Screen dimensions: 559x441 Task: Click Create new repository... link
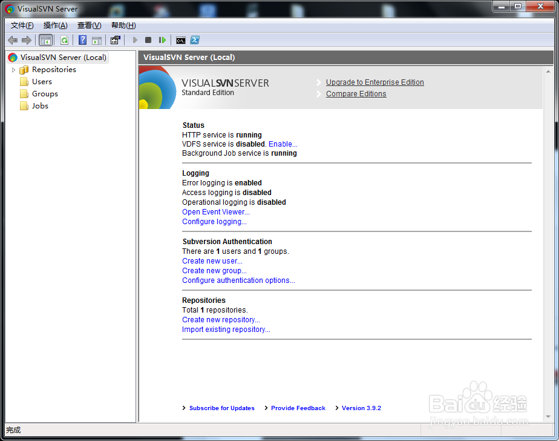coord(221,320)
